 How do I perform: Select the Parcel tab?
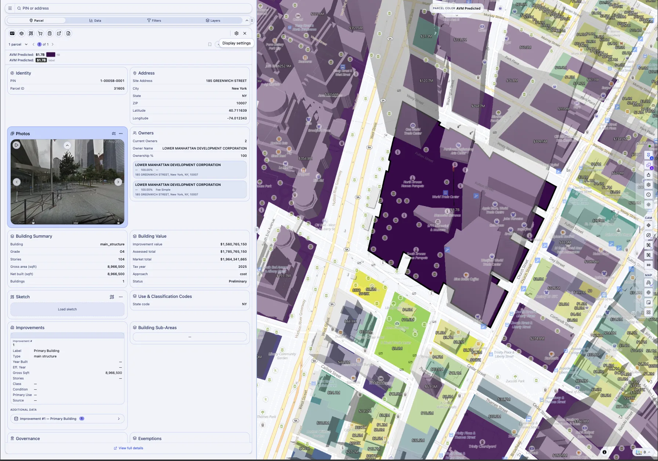coord(36,21)
